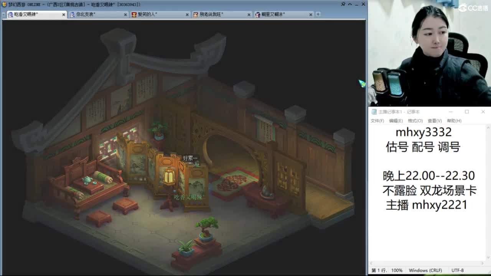Click the 估号 配号 调号 line in Notepad
Screen dimensions: 491x276
[x=423, y=147]
